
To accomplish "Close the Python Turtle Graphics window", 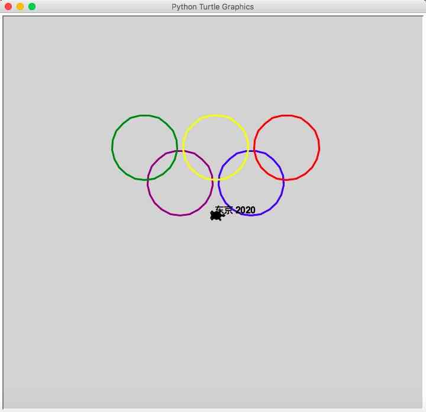I will (x=8, y=7).
